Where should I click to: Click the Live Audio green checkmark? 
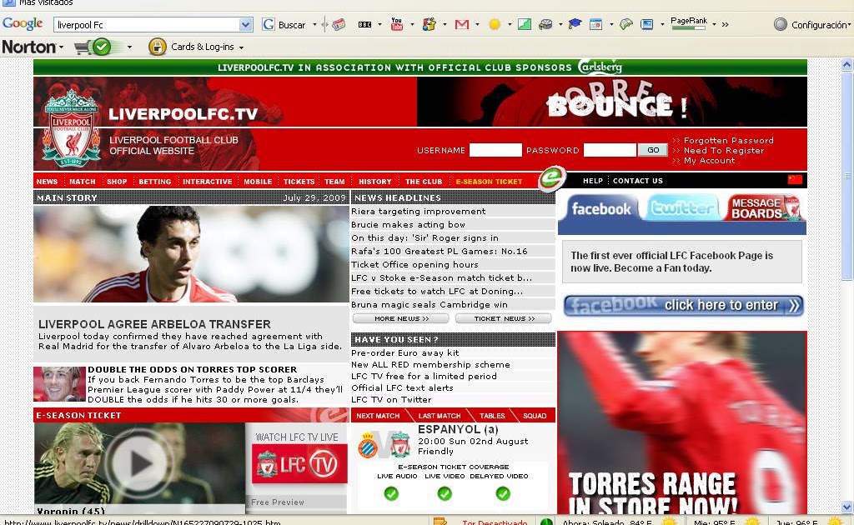click(391, 493)
